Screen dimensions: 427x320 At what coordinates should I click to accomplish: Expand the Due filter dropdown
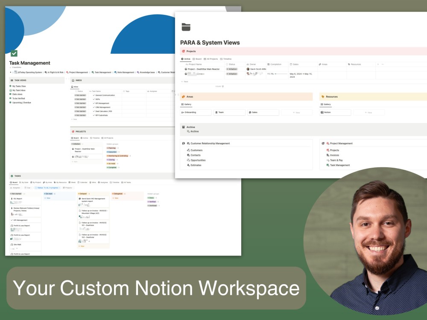(x=28, y=188)
